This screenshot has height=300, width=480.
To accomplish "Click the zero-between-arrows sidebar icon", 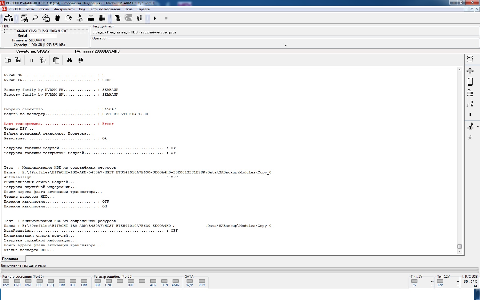I will click(x=470, y=71).
